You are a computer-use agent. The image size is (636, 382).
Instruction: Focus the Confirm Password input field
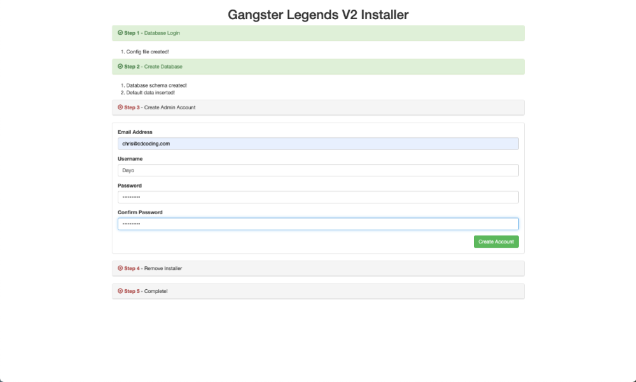[x=318, y=224]
